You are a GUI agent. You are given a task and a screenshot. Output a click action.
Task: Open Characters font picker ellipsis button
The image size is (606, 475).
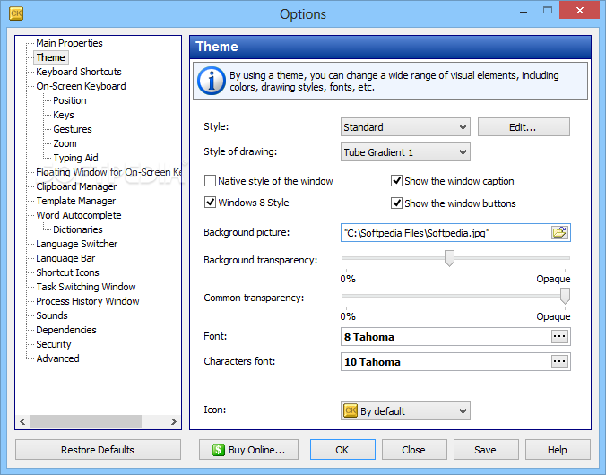pos(559,361)
